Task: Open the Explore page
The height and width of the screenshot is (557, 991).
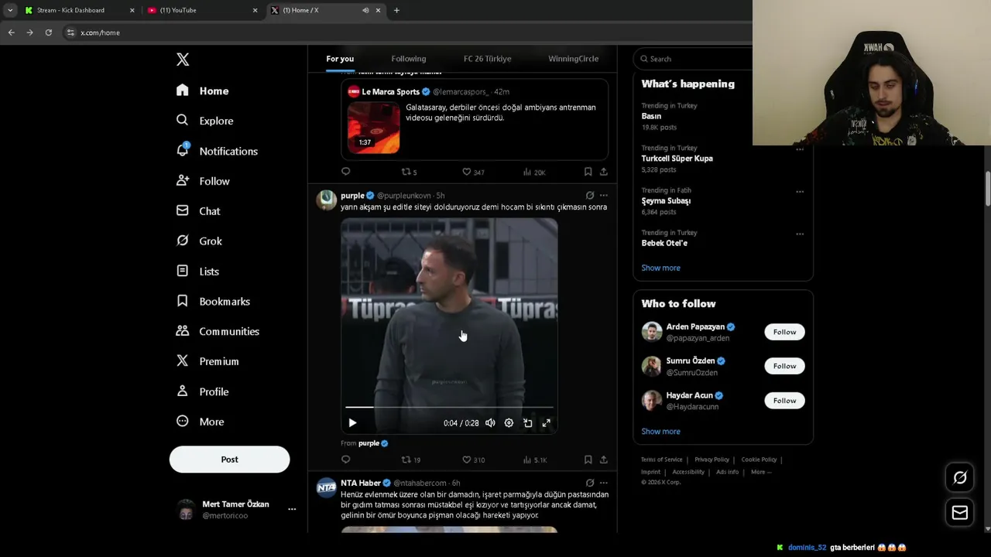Action: click(x=204, y=121)
